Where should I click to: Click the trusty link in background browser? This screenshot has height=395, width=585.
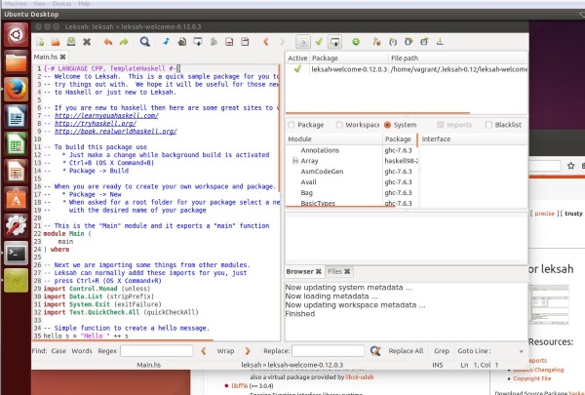click(x=573, y=214)
